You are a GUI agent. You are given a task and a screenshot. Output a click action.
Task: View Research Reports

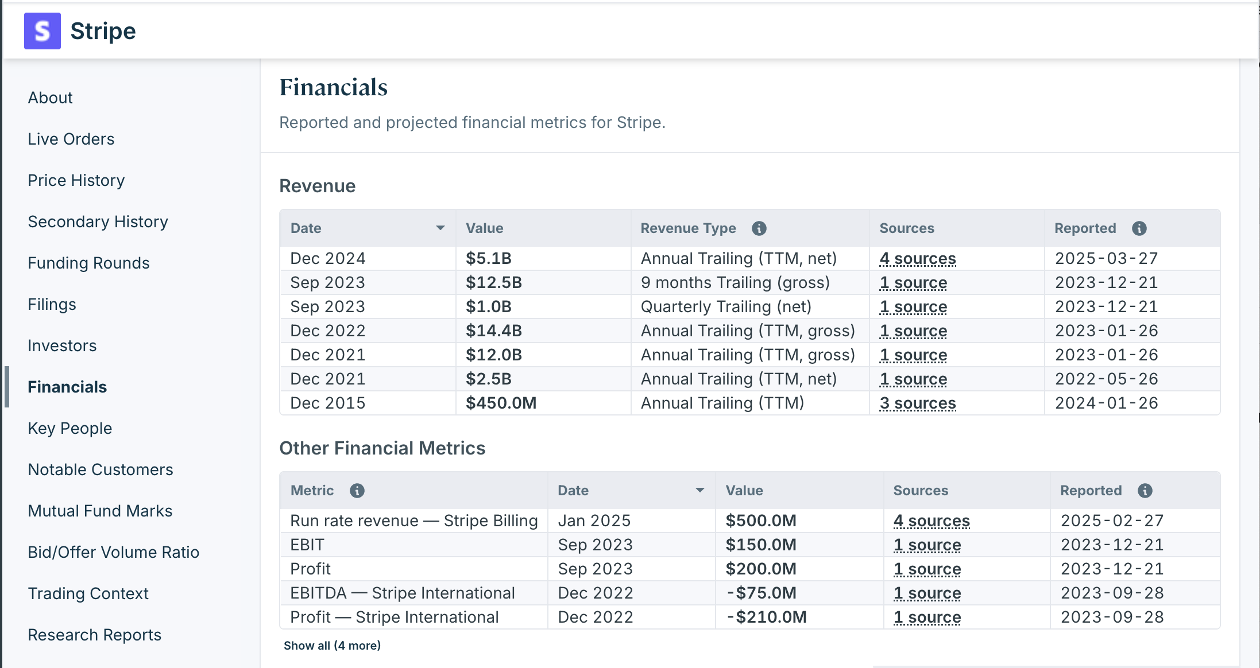(95, 635)
